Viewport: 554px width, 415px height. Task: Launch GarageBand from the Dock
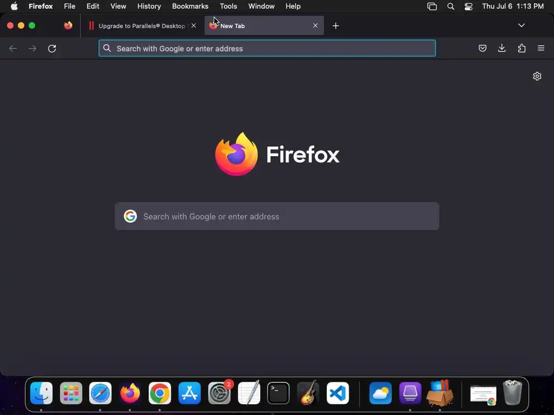point(308,392)
